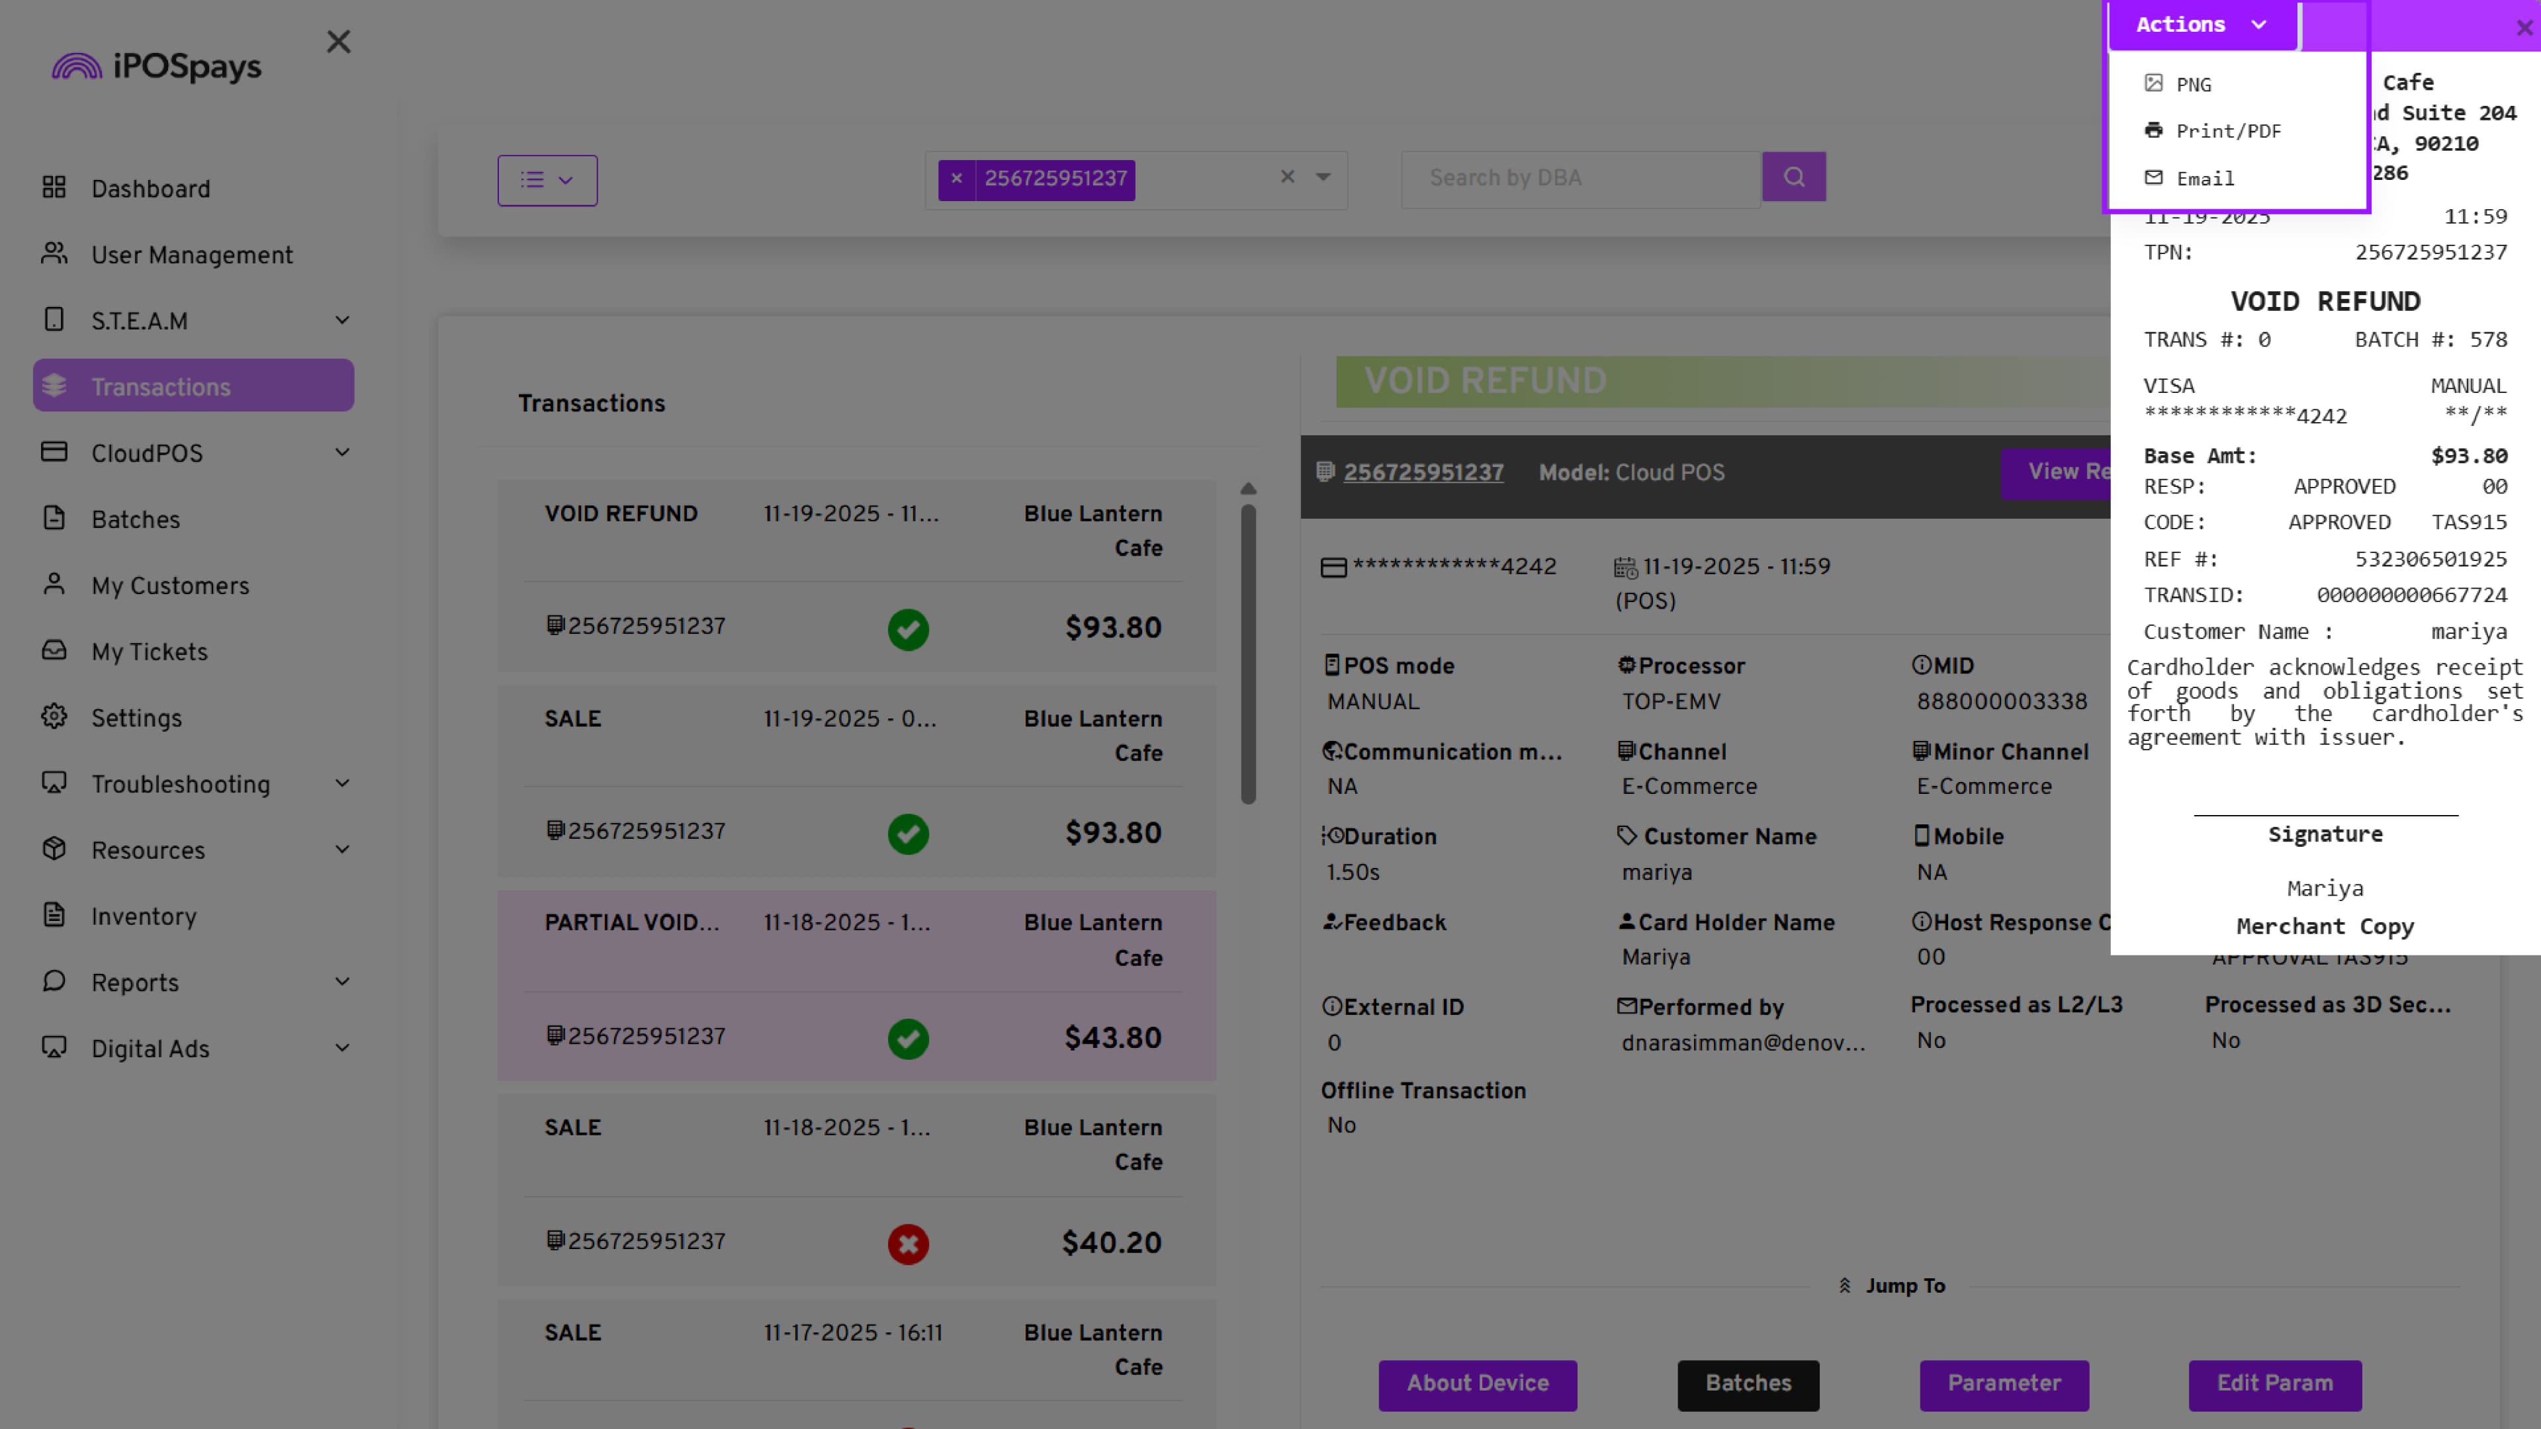2541x1429 pixels.
Task: Click the Settings gear icon in sidebar
Action: click(x=54, y=717)
